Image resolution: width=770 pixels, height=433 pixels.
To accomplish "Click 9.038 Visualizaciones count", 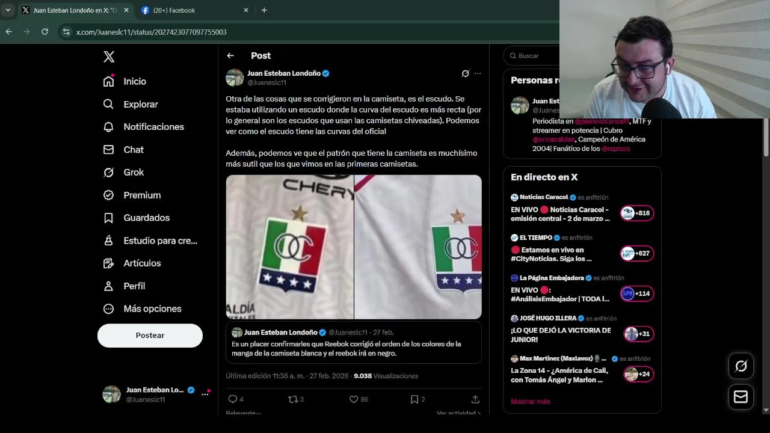I will point(386,376).
